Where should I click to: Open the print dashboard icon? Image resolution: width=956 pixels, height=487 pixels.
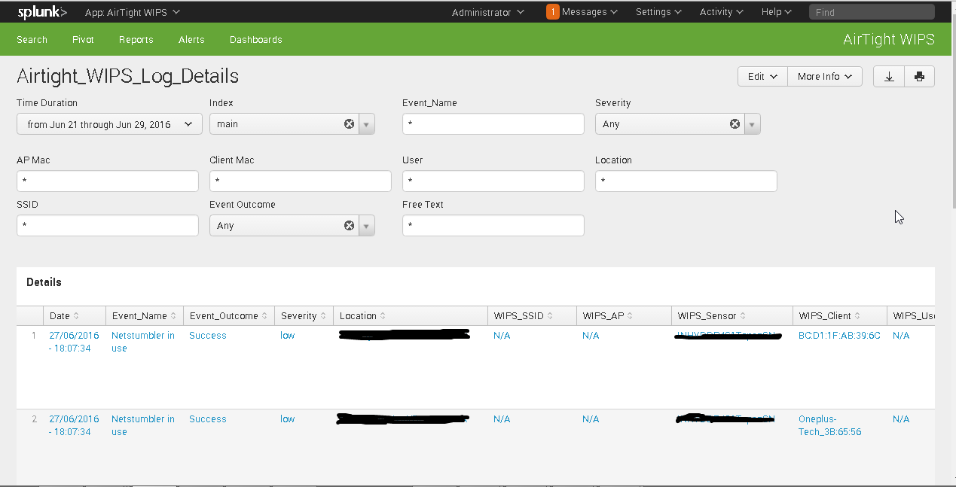[x=919, y=76]
